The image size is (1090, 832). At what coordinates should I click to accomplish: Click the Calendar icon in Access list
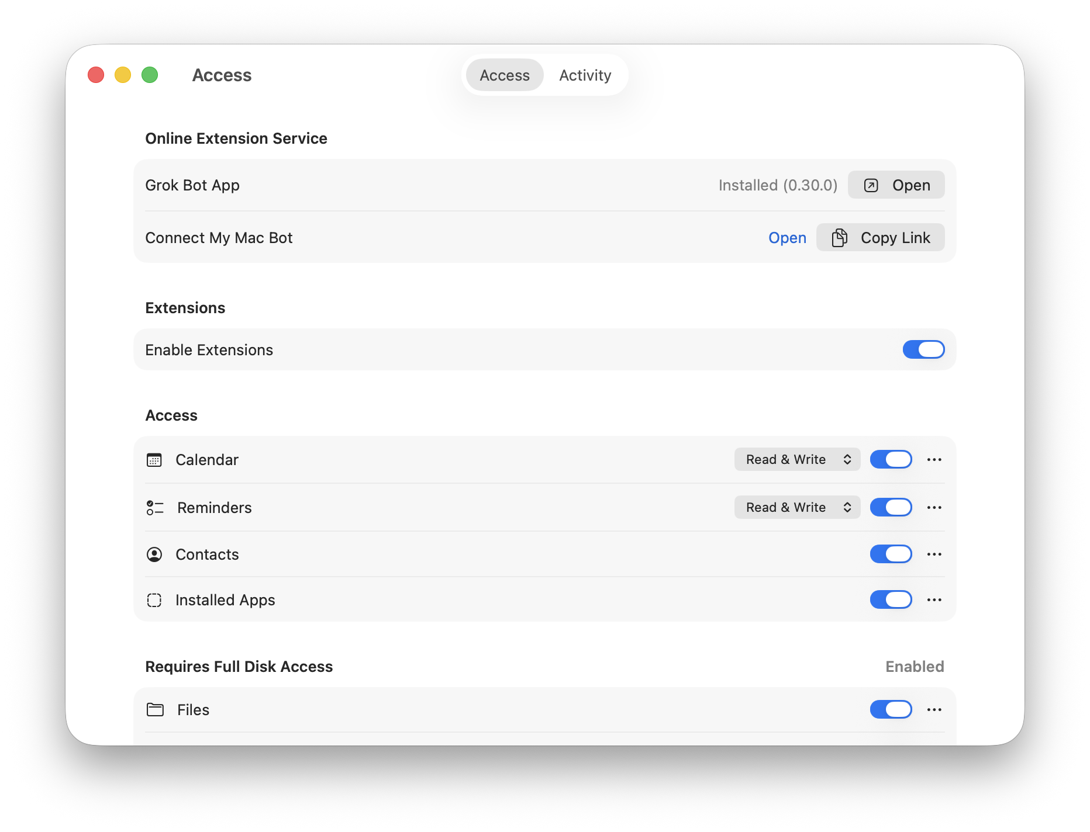pos(154,460)
